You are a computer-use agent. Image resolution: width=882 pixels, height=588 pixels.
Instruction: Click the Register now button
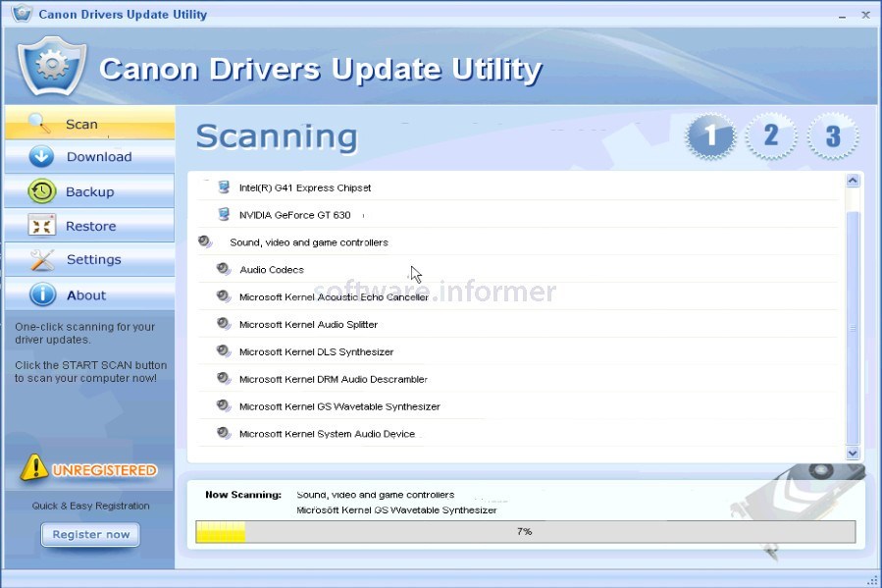(x=90, y=535)
